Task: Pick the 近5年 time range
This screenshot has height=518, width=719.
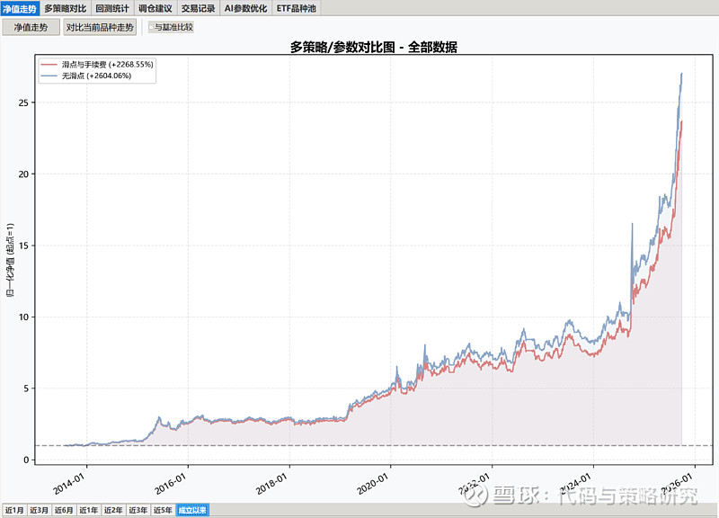Action: coord(163,510)
